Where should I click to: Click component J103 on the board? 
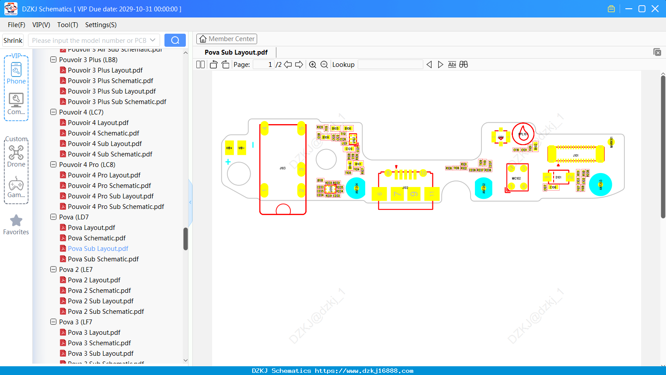point(283,169)
